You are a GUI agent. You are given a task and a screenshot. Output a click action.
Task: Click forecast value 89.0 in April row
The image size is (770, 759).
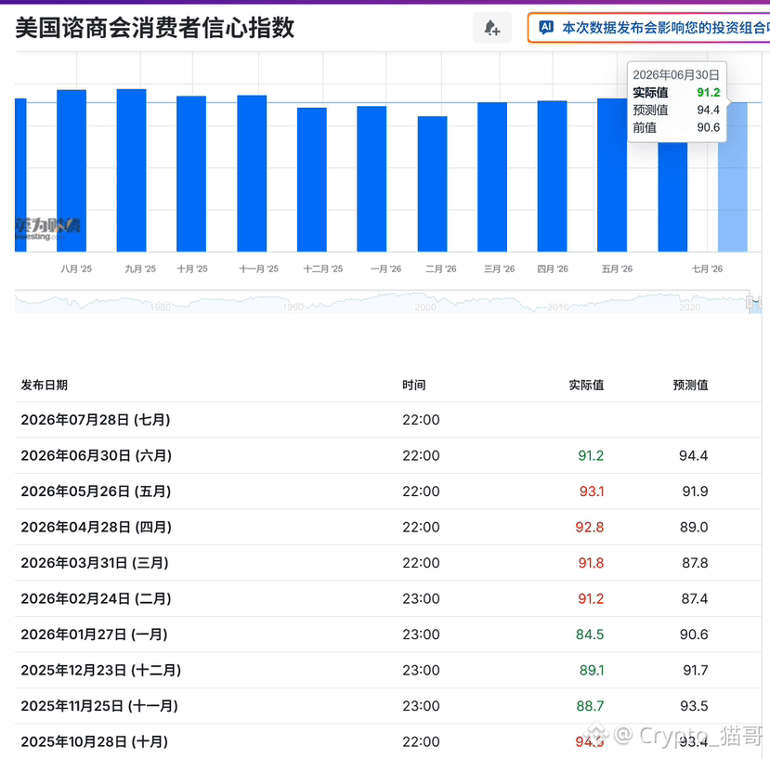coord(694,528)
